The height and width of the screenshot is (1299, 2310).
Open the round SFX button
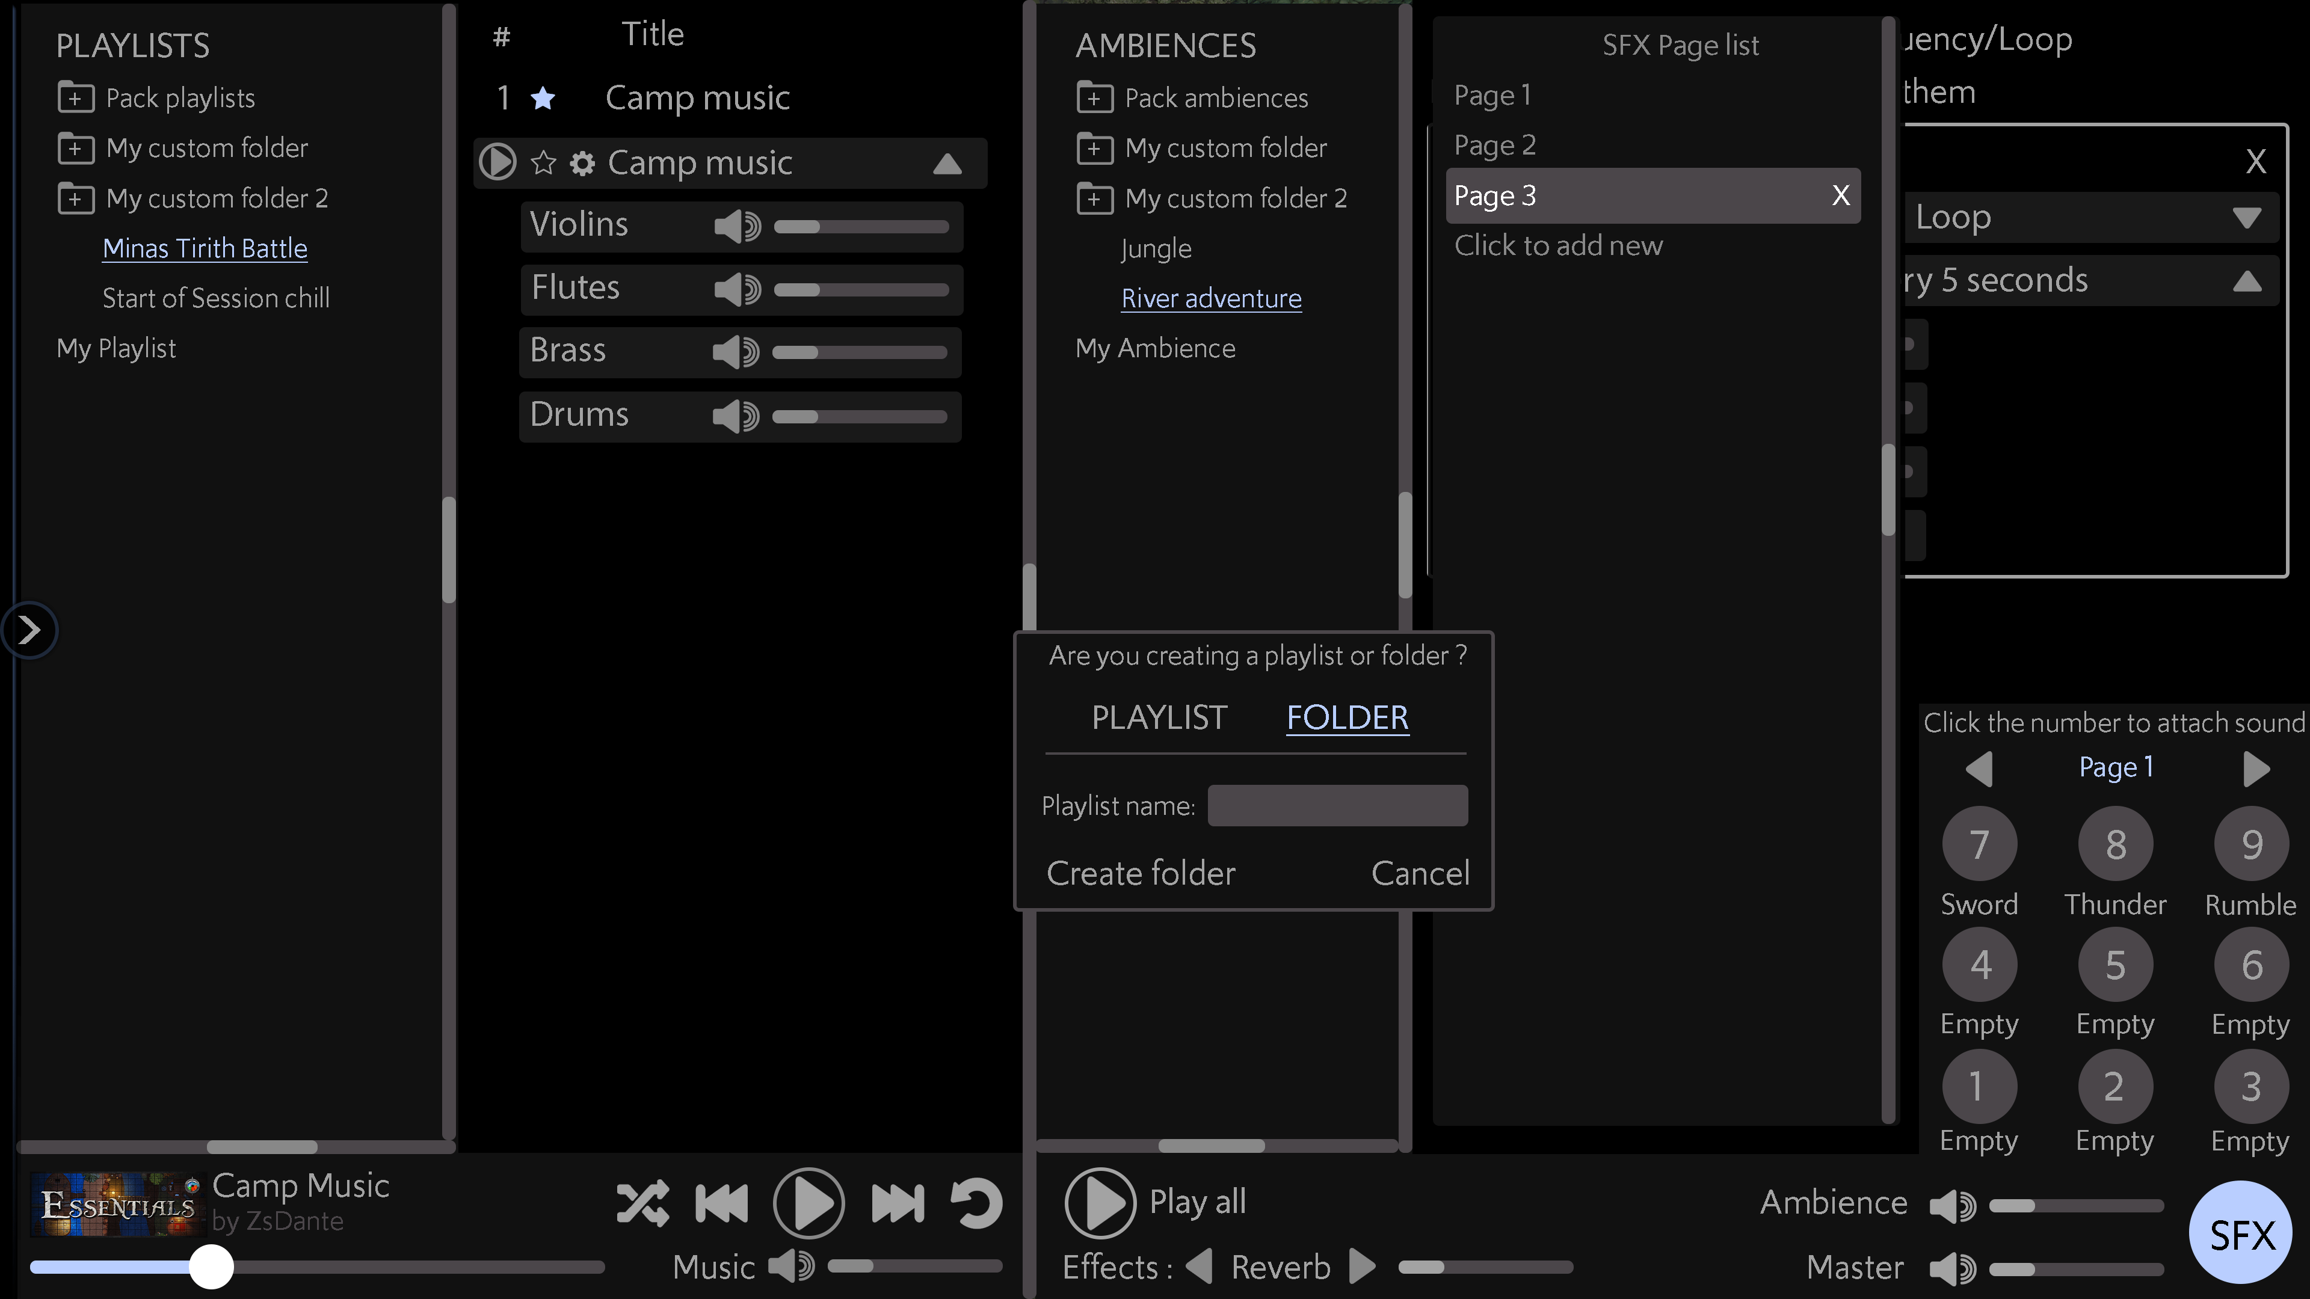pyautogui.click(x=2240, y=1233)
